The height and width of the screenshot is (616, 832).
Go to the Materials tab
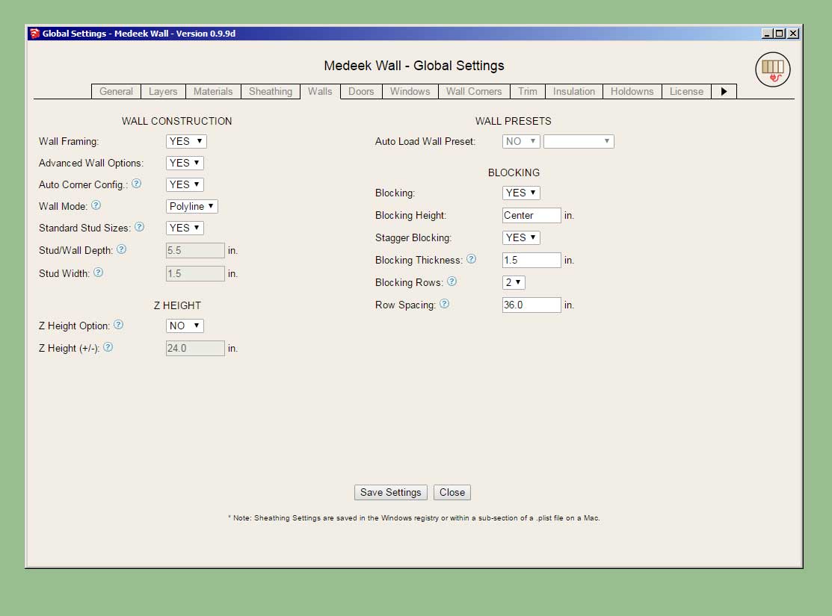click(x=213, y=91)
